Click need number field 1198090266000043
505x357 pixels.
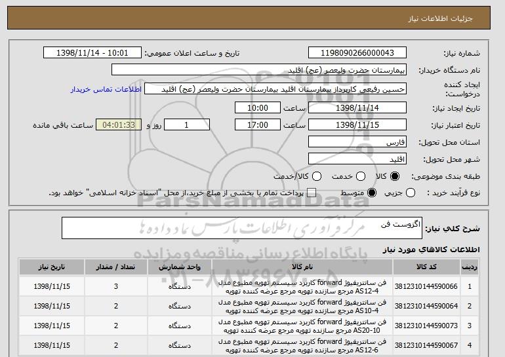(357, 53)
